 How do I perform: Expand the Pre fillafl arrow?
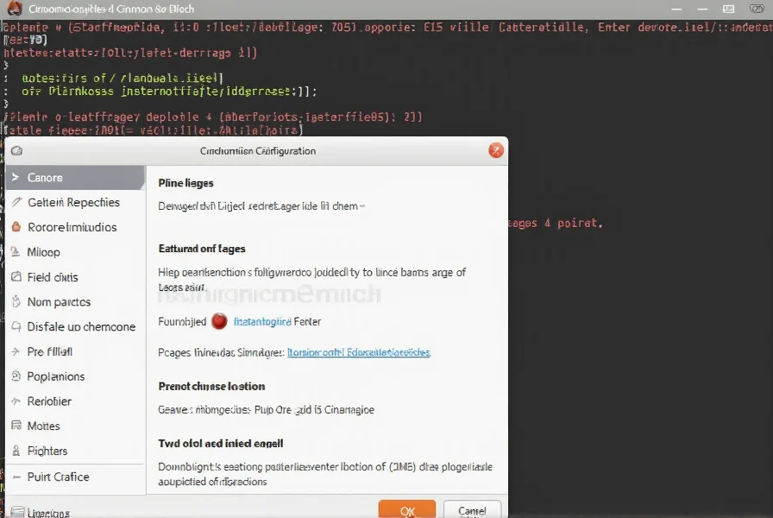click(16, 352)
